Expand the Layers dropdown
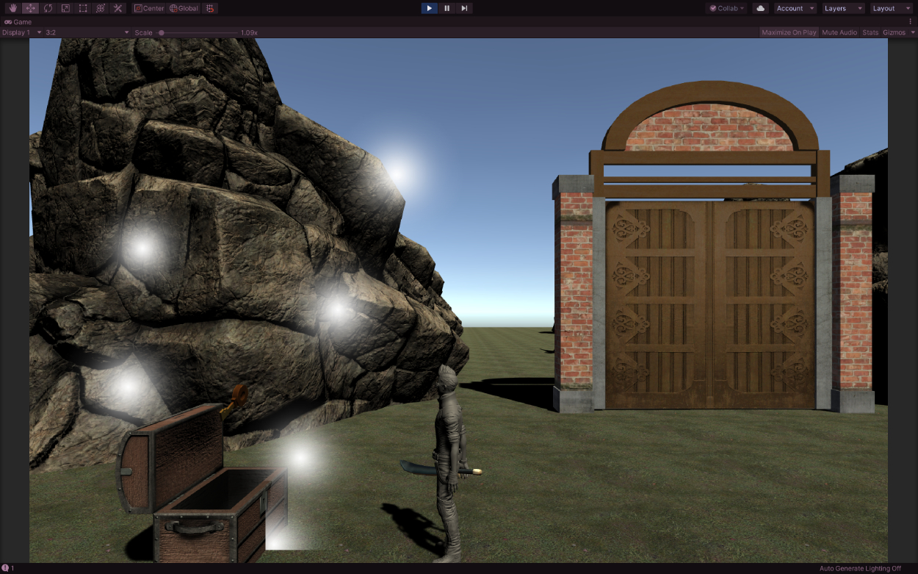This screenshot has height=574, width=918. 842,8
